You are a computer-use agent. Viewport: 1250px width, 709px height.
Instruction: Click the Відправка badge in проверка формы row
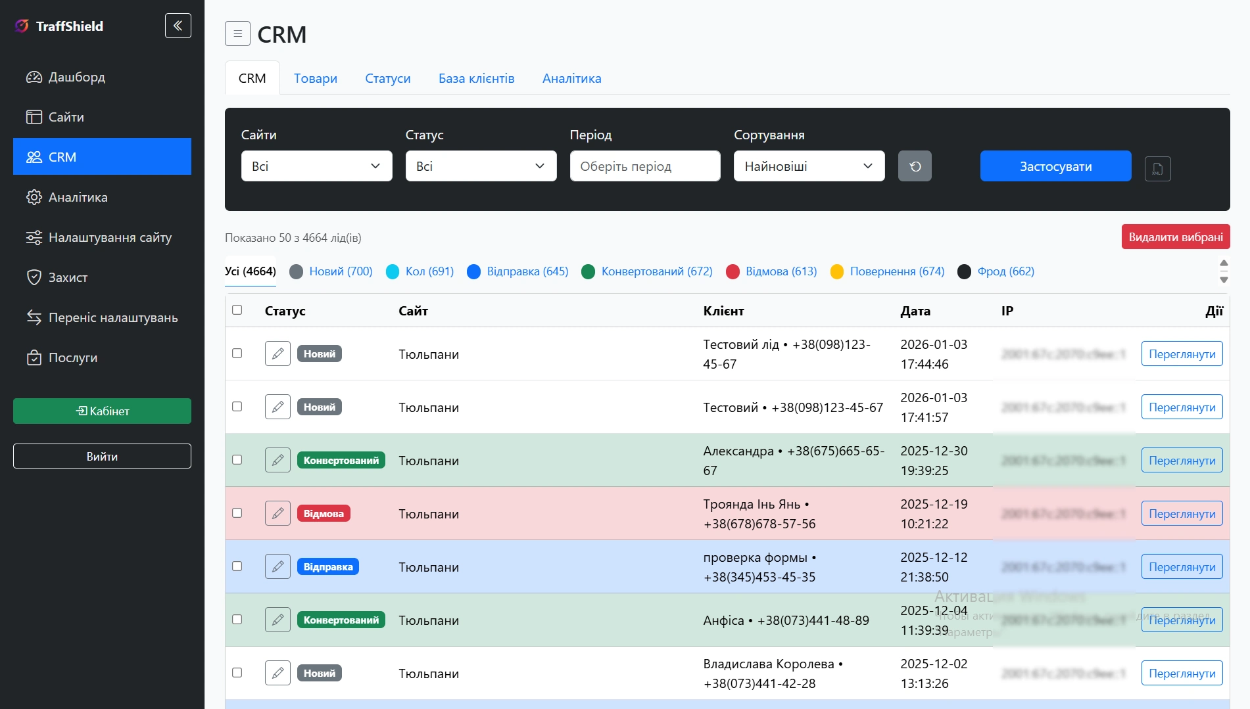(328, 566)
